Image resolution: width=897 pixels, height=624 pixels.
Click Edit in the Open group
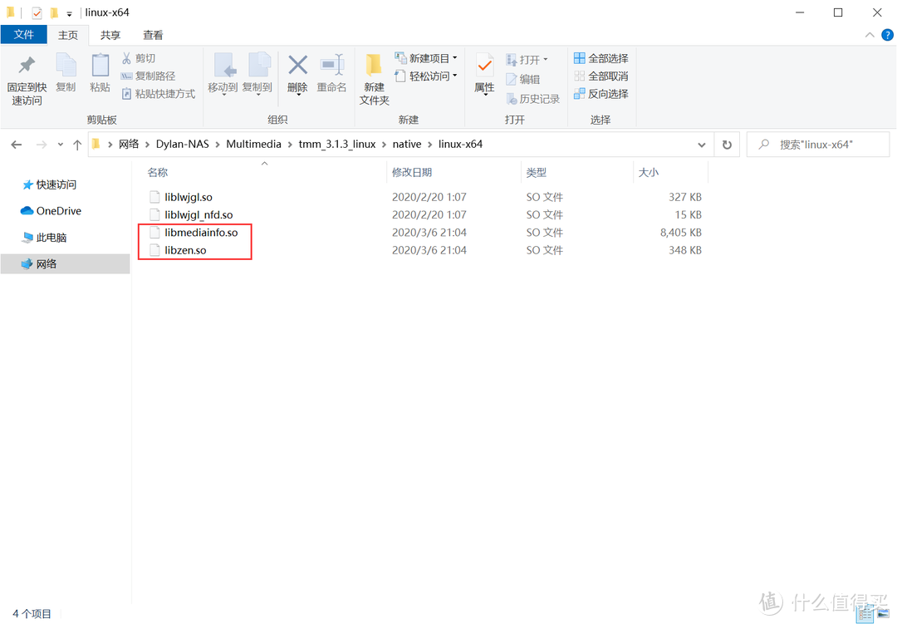[x=523, y=80]
